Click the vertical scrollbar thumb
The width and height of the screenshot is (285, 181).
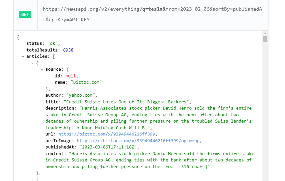[265, 39]
